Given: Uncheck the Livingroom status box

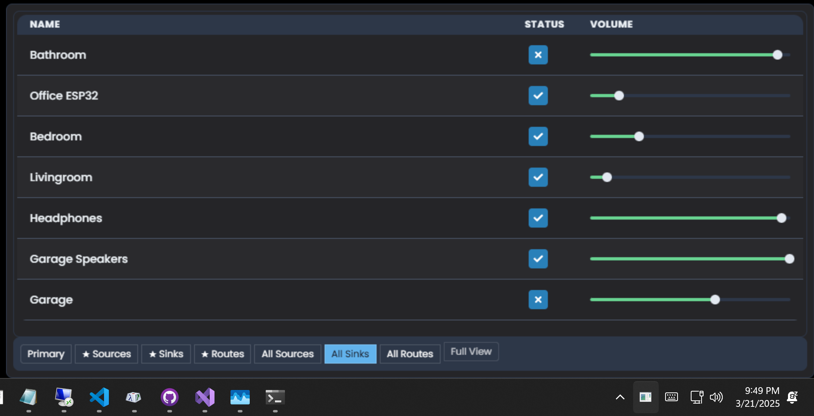Looking at the screenshot, I should click(x=538, y=177).
